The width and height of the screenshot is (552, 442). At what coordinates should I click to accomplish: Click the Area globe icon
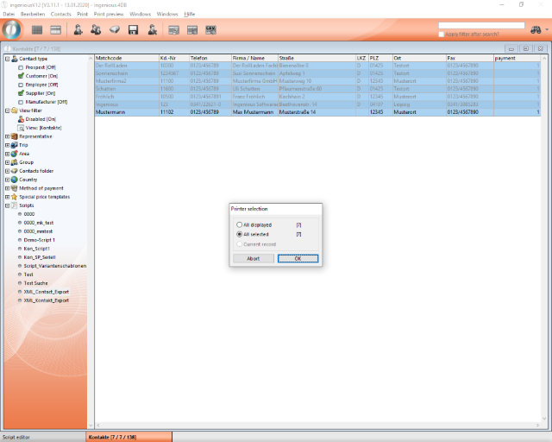click(x=15, y=154)
